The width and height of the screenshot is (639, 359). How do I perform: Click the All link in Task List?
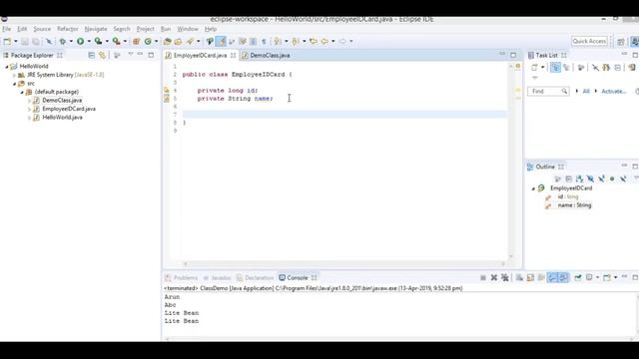pyautogui.click(x=586, y=91)
